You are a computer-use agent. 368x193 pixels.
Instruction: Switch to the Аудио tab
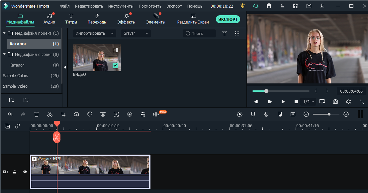49,19
